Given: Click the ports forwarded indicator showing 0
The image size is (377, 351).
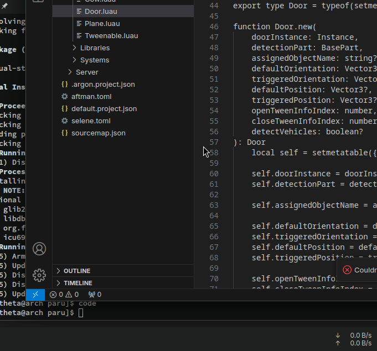Looking at the screenshot, I should [95, 295].
